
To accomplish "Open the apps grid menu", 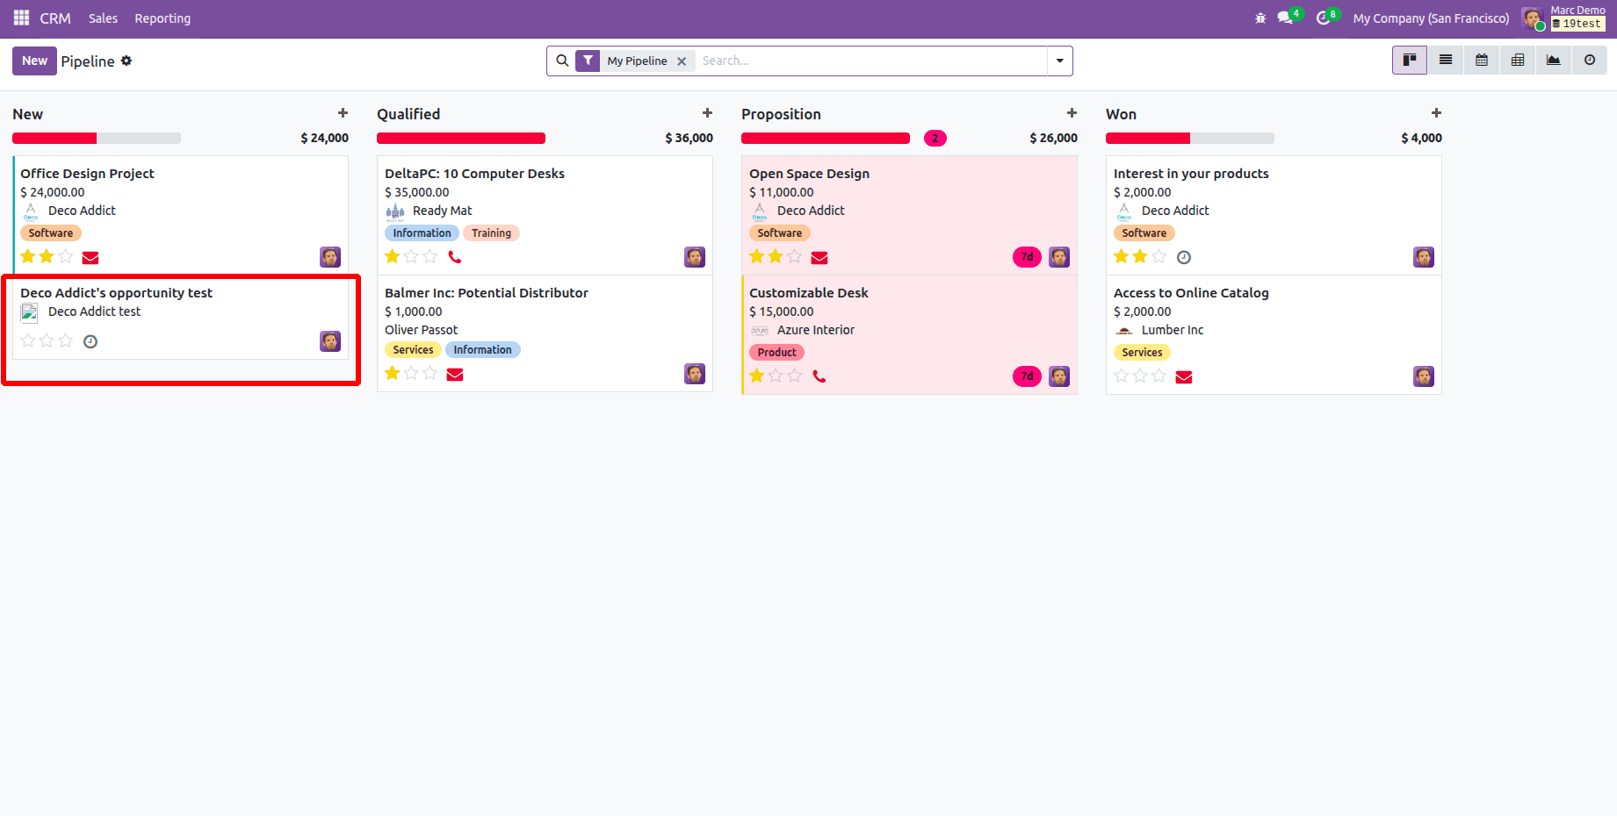I will click(20, 18).
